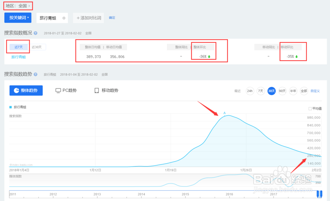Screen dimensions: 330x201
Task: Click the green down arrow beside -36%
Action: (x=209, y=57)
